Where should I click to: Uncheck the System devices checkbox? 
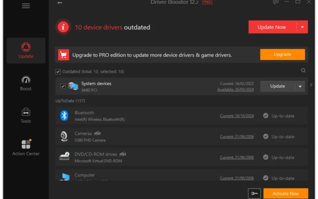(63, 86)
